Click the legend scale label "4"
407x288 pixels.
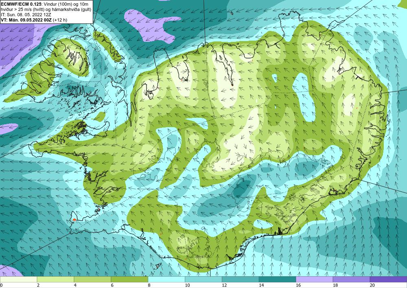pos(75,286)
